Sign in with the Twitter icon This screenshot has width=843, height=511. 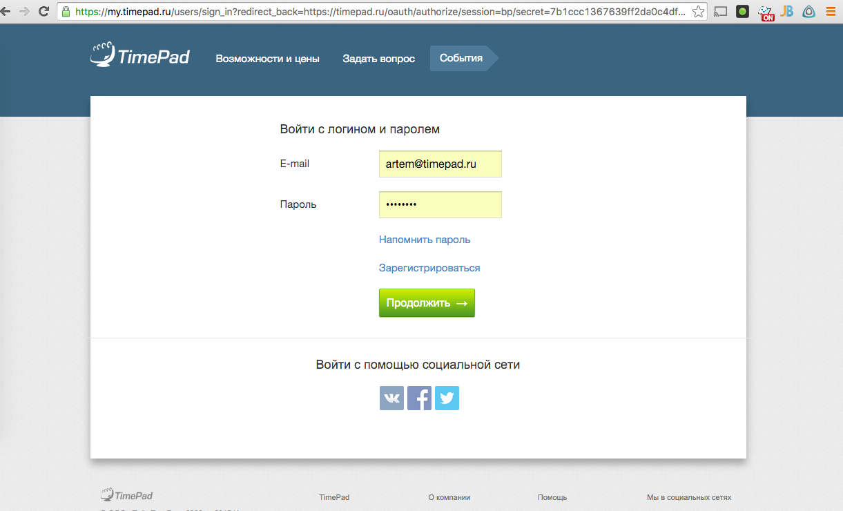click(x=447, y=398)
